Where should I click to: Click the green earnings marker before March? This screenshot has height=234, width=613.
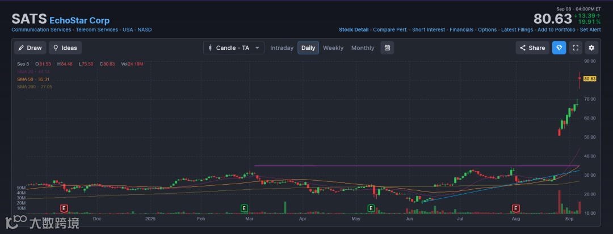[x=244, y=209]
